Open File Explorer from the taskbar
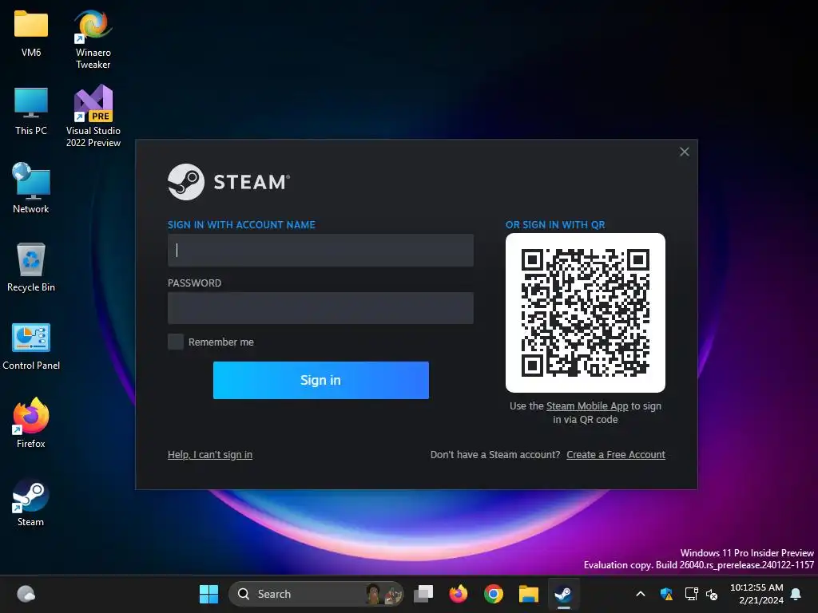 pos(529,594)
